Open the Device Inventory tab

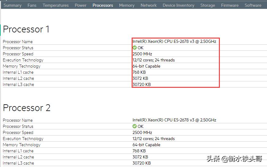point(179,6)
